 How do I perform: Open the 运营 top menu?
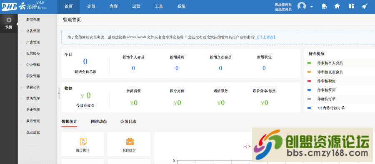pos(136,7)
